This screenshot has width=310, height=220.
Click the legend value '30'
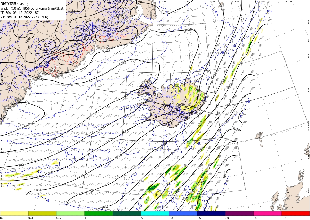255,218
